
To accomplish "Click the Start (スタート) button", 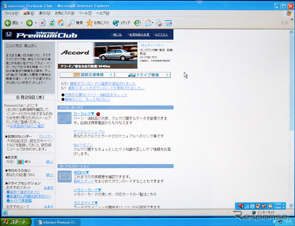I will 16,222.
